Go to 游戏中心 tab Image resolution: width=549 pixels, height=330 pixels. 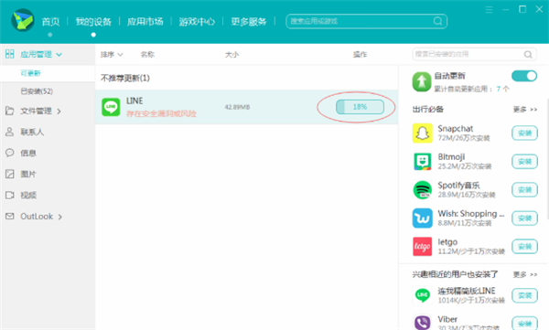[x=197, y=22]
